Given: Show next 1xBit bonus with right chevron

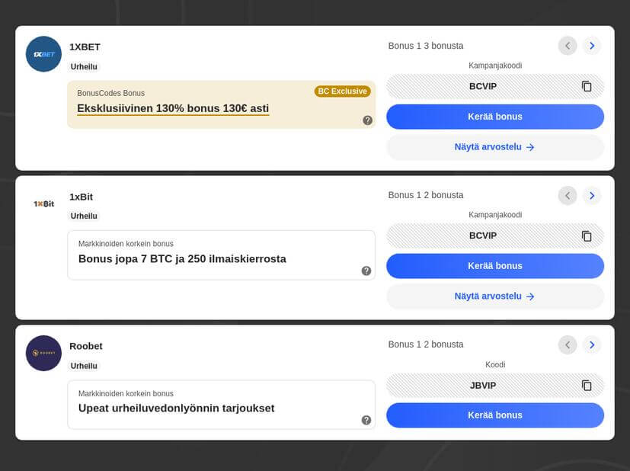Looking at the screenshot, I should click(x=591, y=195).
